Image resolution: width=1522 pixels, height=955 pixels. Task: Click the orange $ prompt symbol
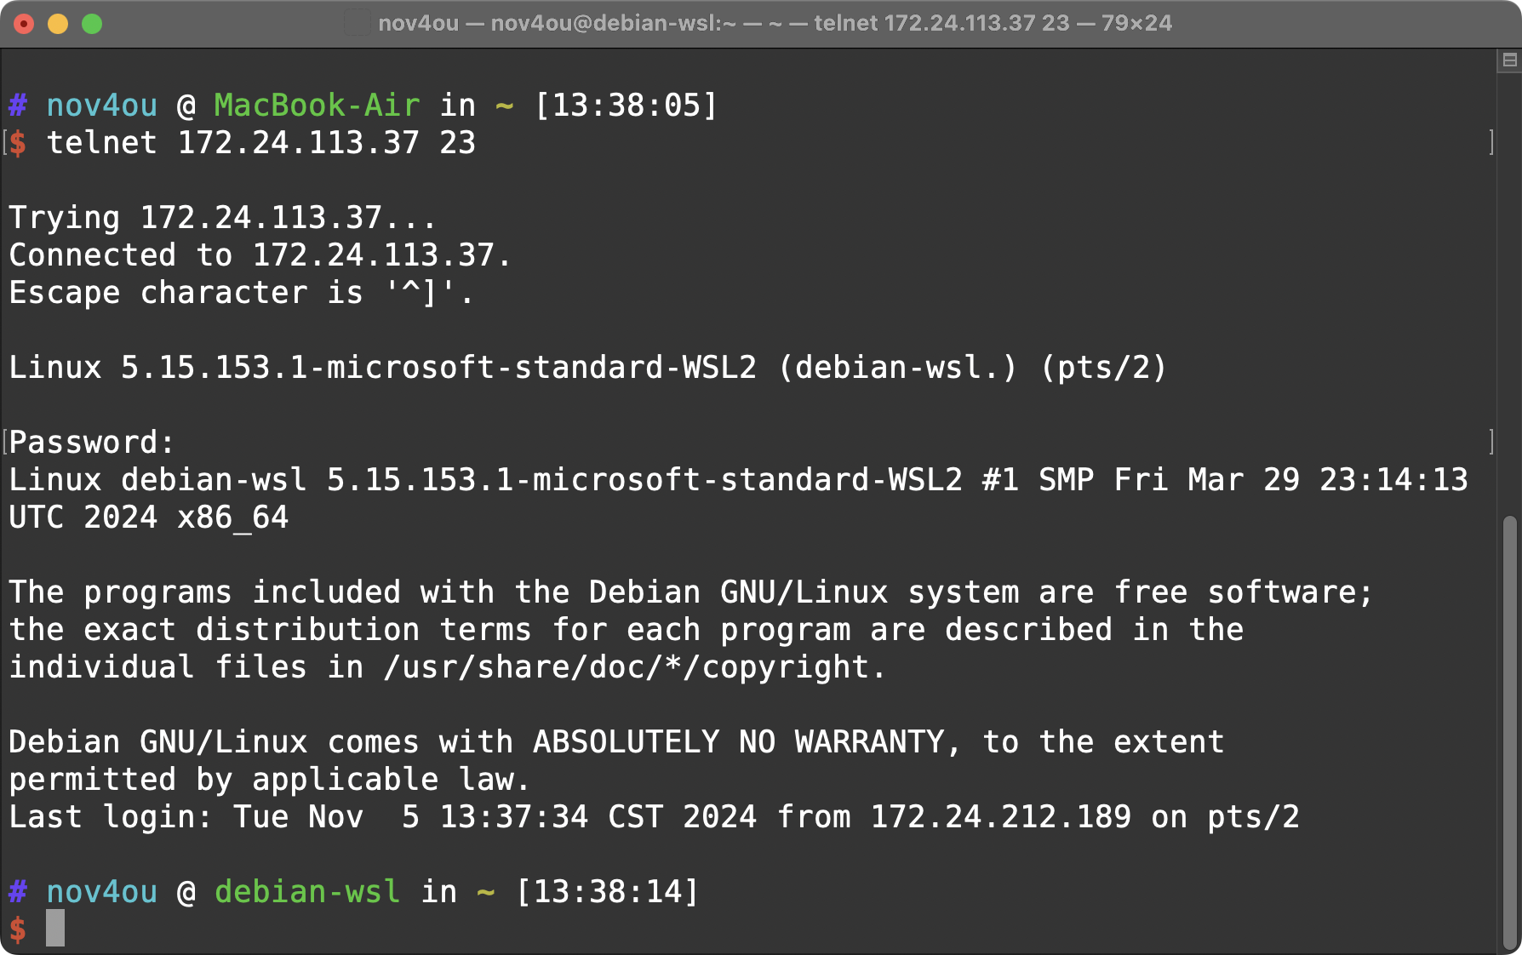18,929
